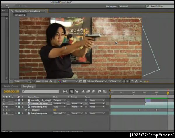Click the timeline timecode 0:00:00:10
The height and width of the screenshot is (138, 175).
tap(11, 92)
